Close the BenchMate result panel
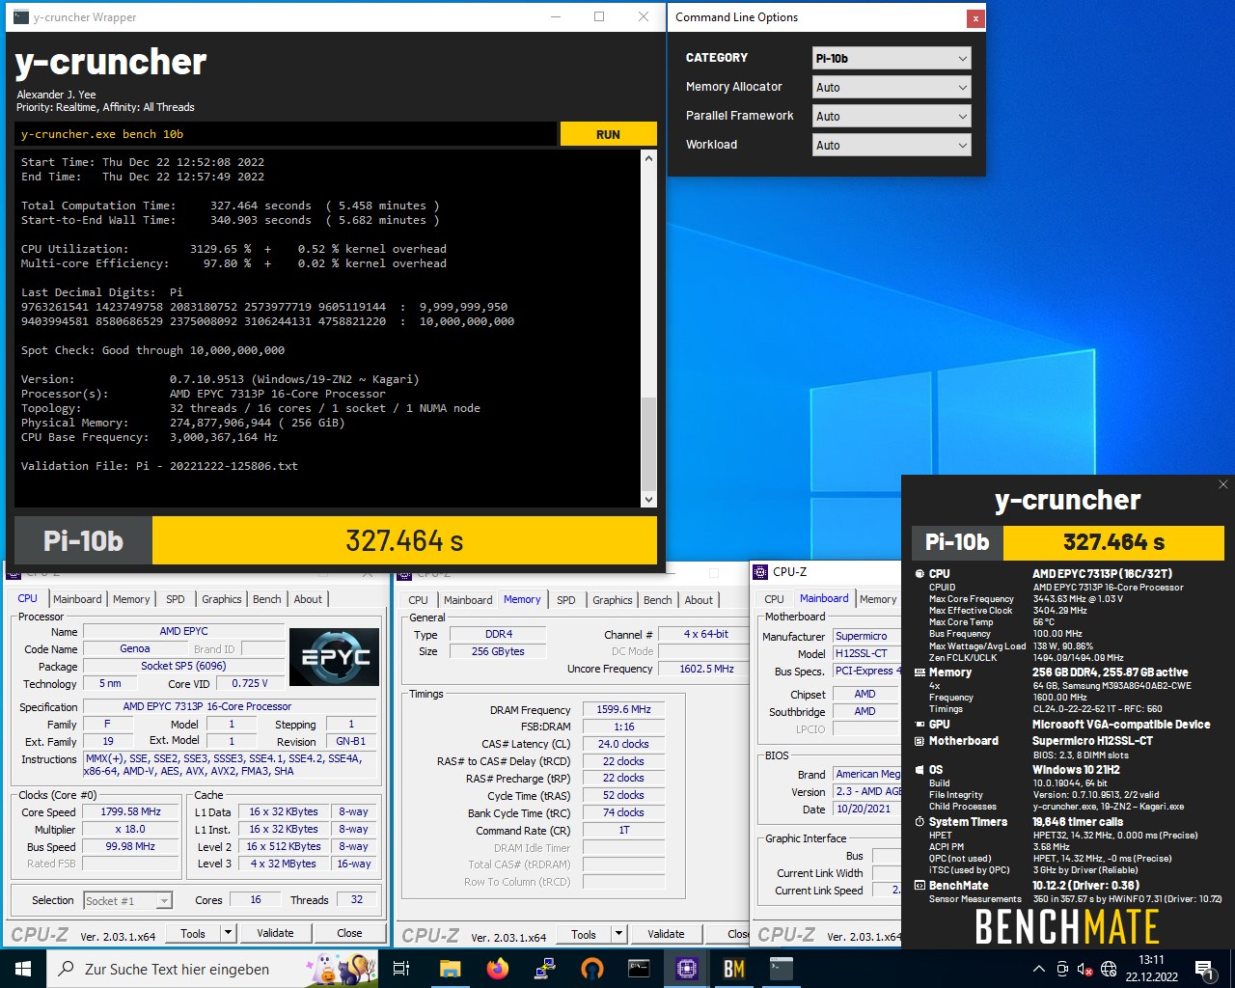This screenshot has width=1235, height=988. pyautogui.click(x=1222, y=484)
